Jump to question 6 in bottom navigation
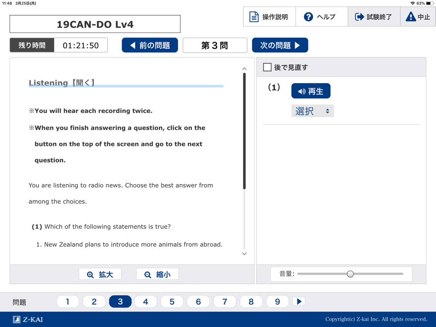436x327 pixels. click(x=198, y=301)
